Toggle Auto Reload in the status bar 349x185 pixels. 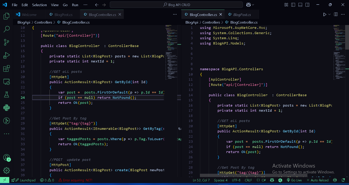click(x=318, y=180)
